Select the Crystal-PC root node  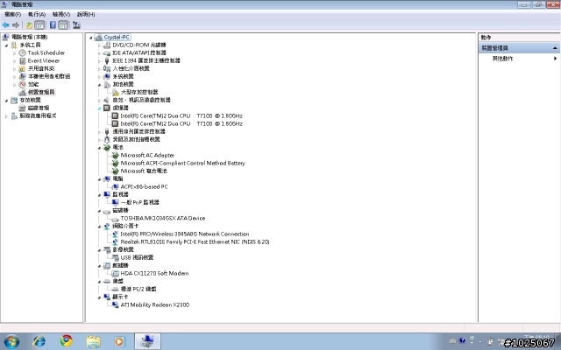117,37
